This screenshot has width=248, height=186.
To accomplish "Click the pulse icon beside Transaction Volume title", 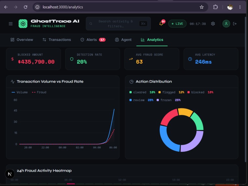I will (x=13, y=81).
